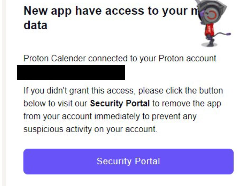Click the "Proton Calender connected" line

120,59
